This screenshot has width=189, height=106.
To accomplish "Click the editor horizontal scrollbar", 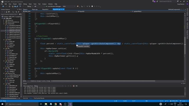I will [104, 81].
